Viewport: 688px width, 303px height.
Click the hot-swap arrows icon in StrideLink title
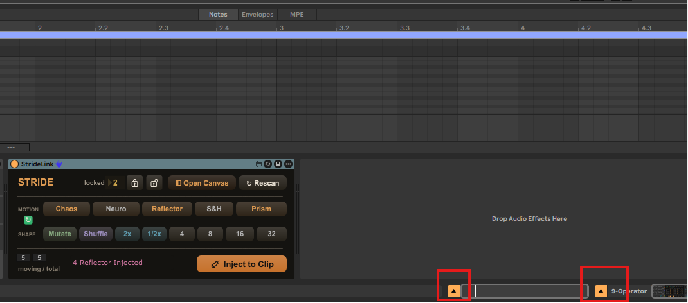(x=268, y=164)
